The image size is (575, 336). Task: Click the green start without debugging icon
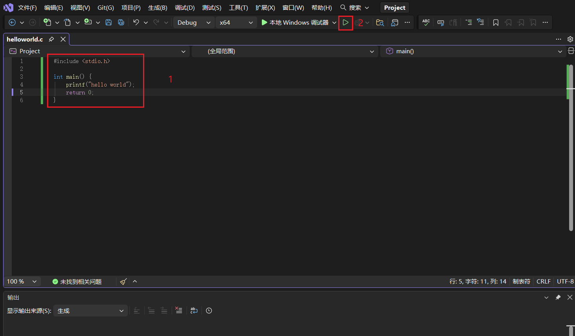[345, 23]
